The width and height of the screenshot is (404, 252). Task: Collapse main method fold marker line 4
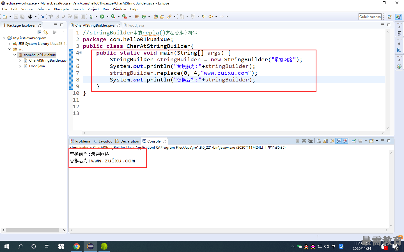pos(81,53)
